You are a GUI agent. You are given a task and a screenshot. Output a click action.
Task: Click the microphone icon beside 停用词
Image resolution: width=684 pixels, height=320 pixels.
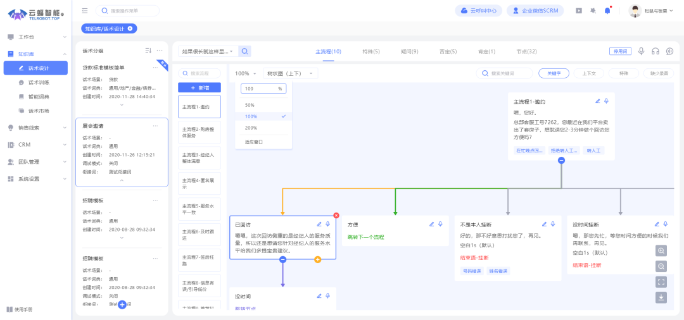coord(641,51)
